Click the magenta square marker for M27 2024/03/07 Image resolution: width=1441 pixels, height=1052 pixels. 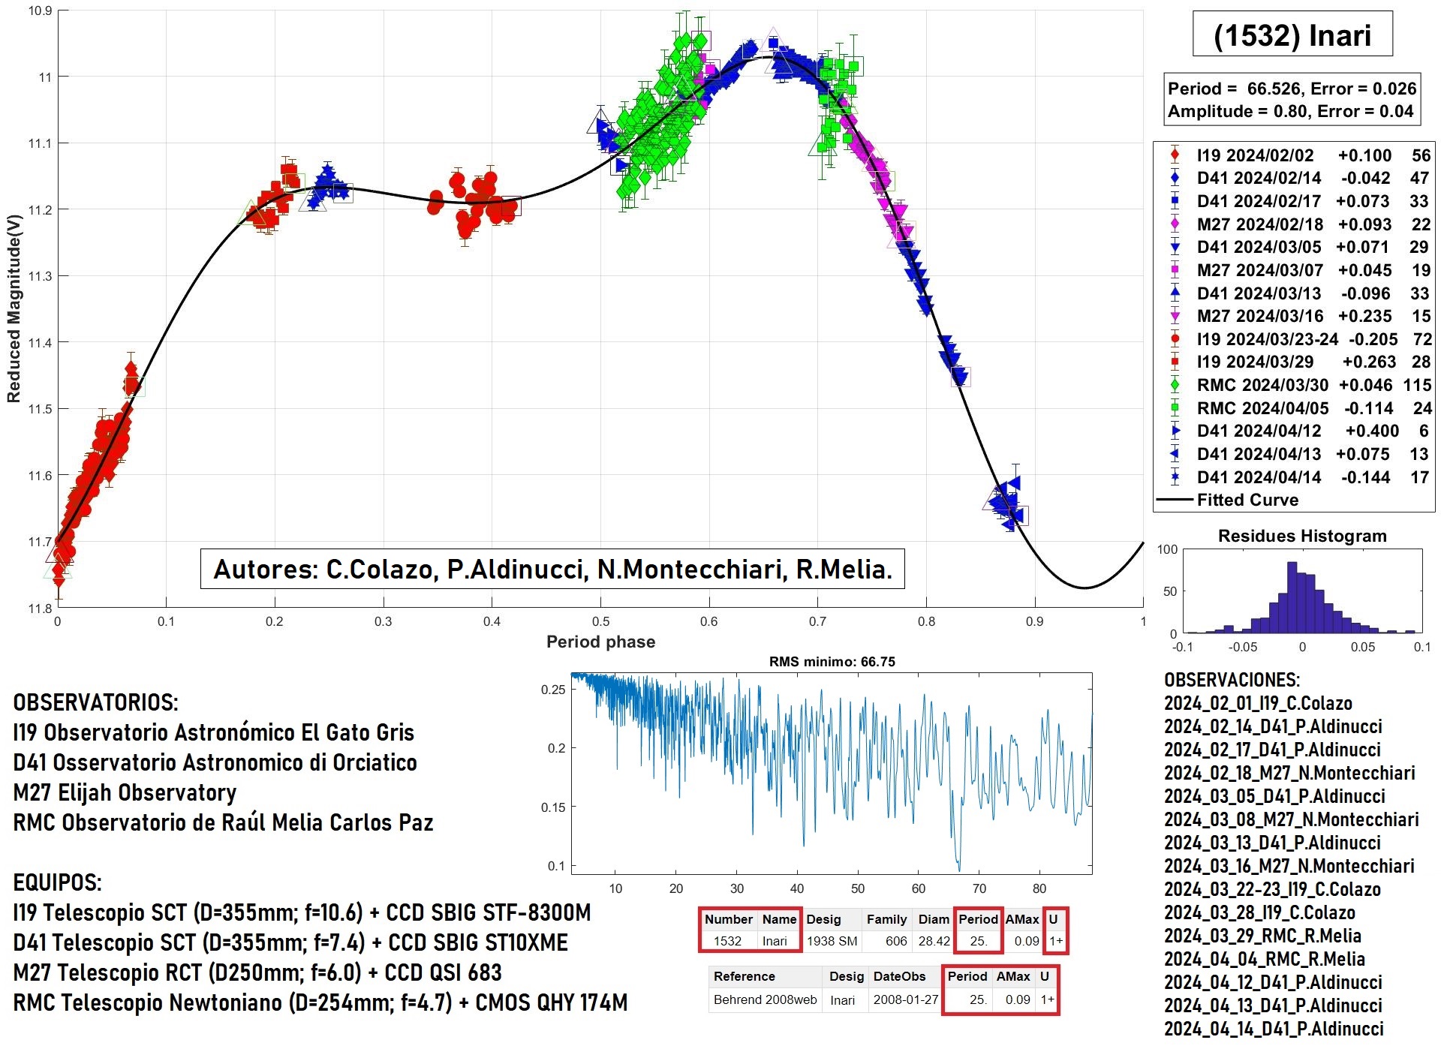tap(1175, 270)
